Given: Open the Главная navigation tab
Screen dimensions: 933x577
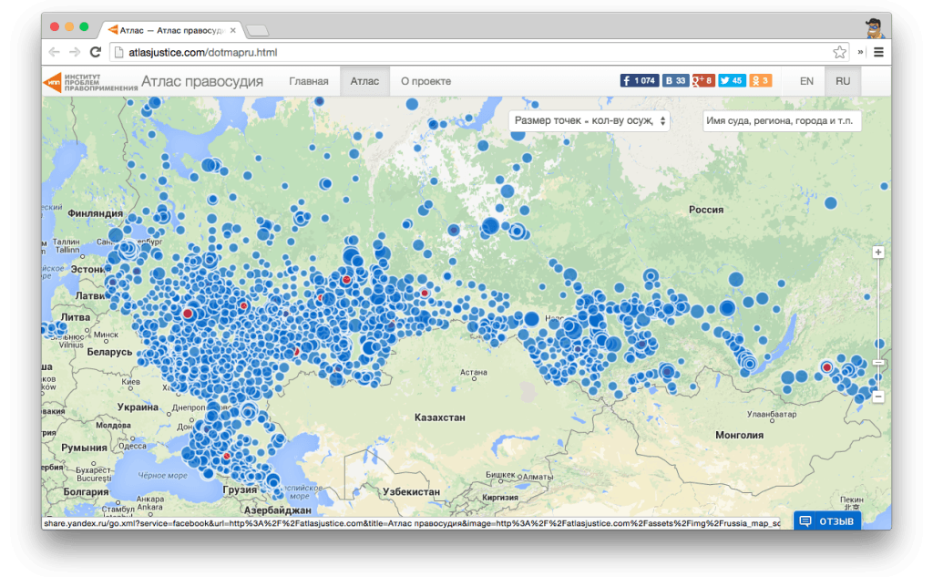Looking at the screenshot, I should pos(308,81).
